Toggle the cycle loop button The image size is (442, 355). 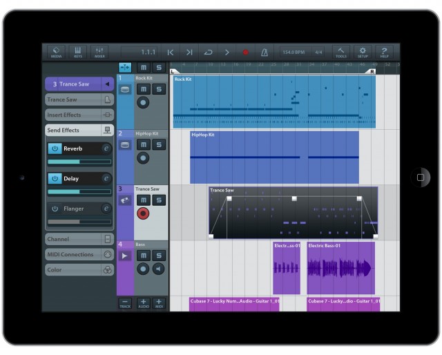click(208, 52)
